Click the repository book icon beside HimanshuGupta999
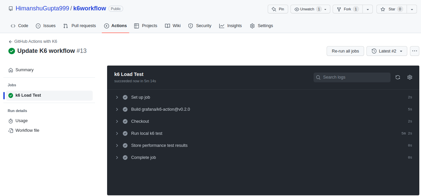Viewport: 421px width, 196px height. pos(11,9)
